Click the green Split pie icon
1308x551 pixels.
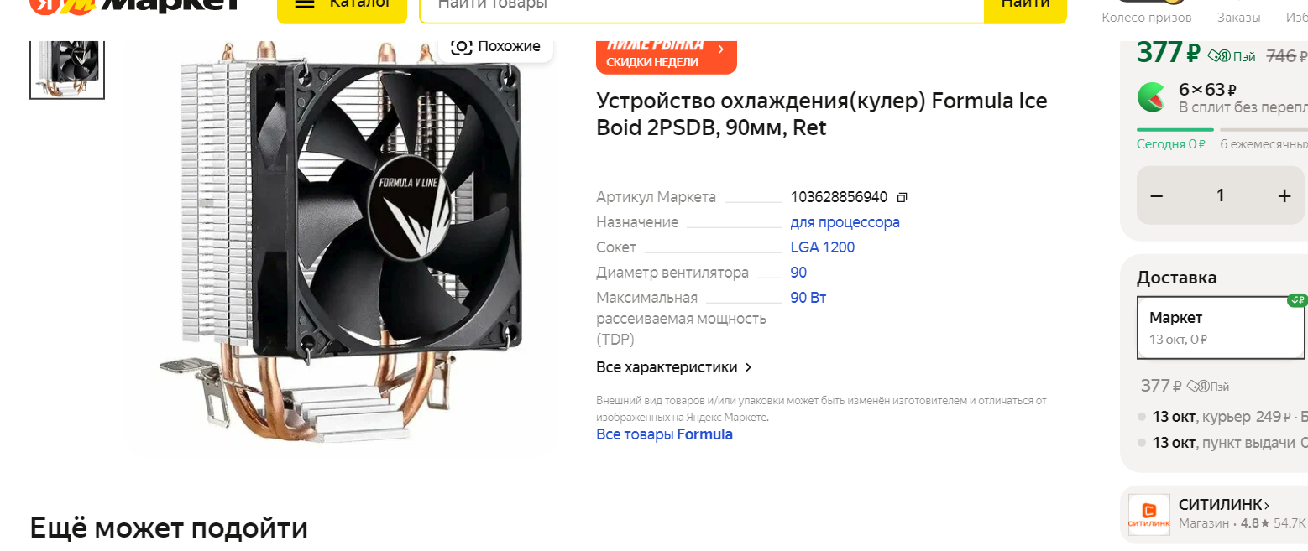coord(1152,97)
